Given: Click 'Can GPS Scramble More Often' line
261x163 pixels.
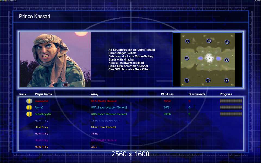Looking at the screenshot, I should (x=129, y=69).
